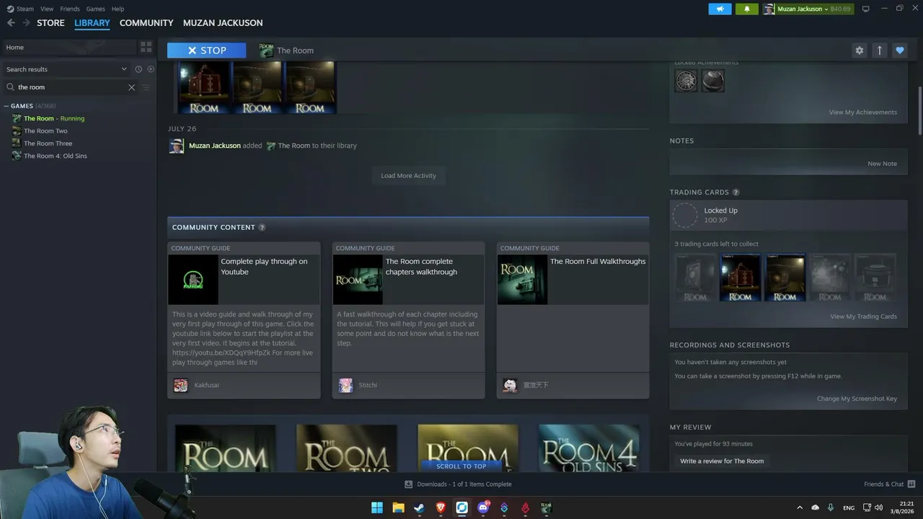
Task: Open Friends & Chat icon
Action: pyautogui.click(x=911, y=484)
